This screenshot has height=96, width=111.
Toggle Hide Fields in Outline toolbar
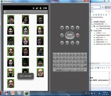pos(98,15)
